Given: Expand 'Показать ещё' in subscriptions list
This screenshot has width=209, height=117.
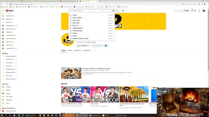Looking at the screenshot, I should tap(9, 79).
